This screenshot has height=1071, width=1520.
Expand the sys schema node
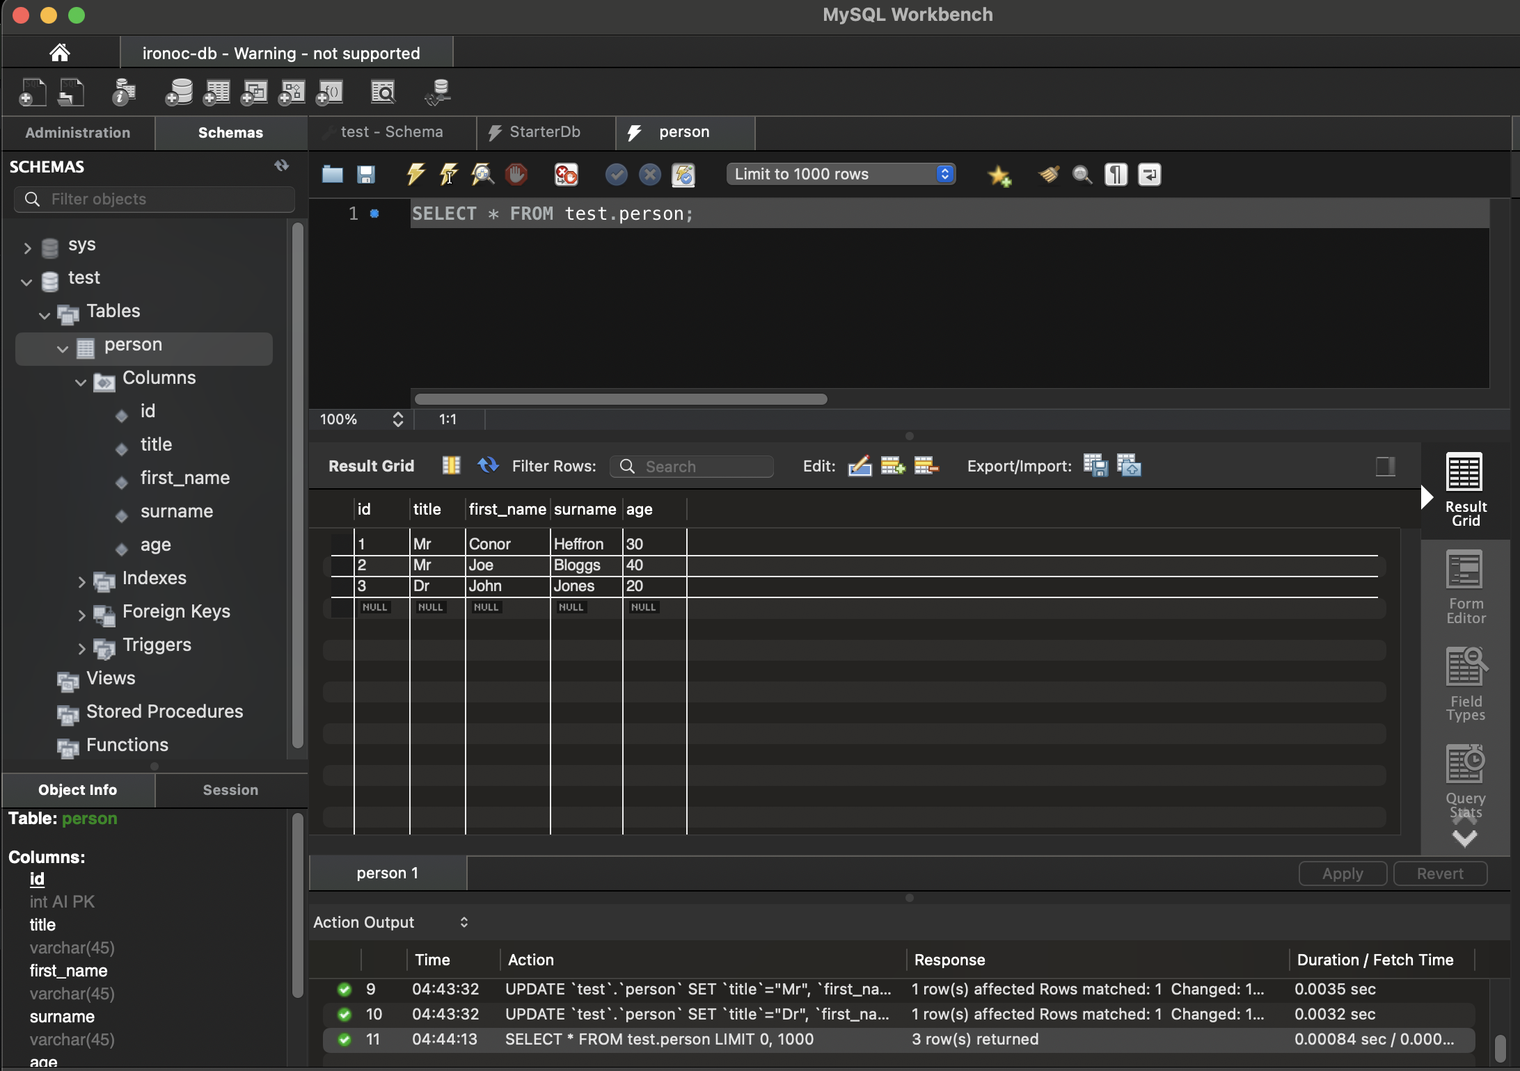(x=27, y=247)
